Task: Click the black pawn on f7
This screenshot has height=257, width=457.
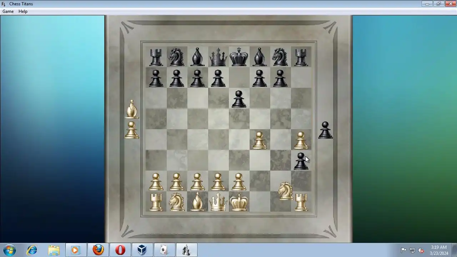Action: coord(260,78)
